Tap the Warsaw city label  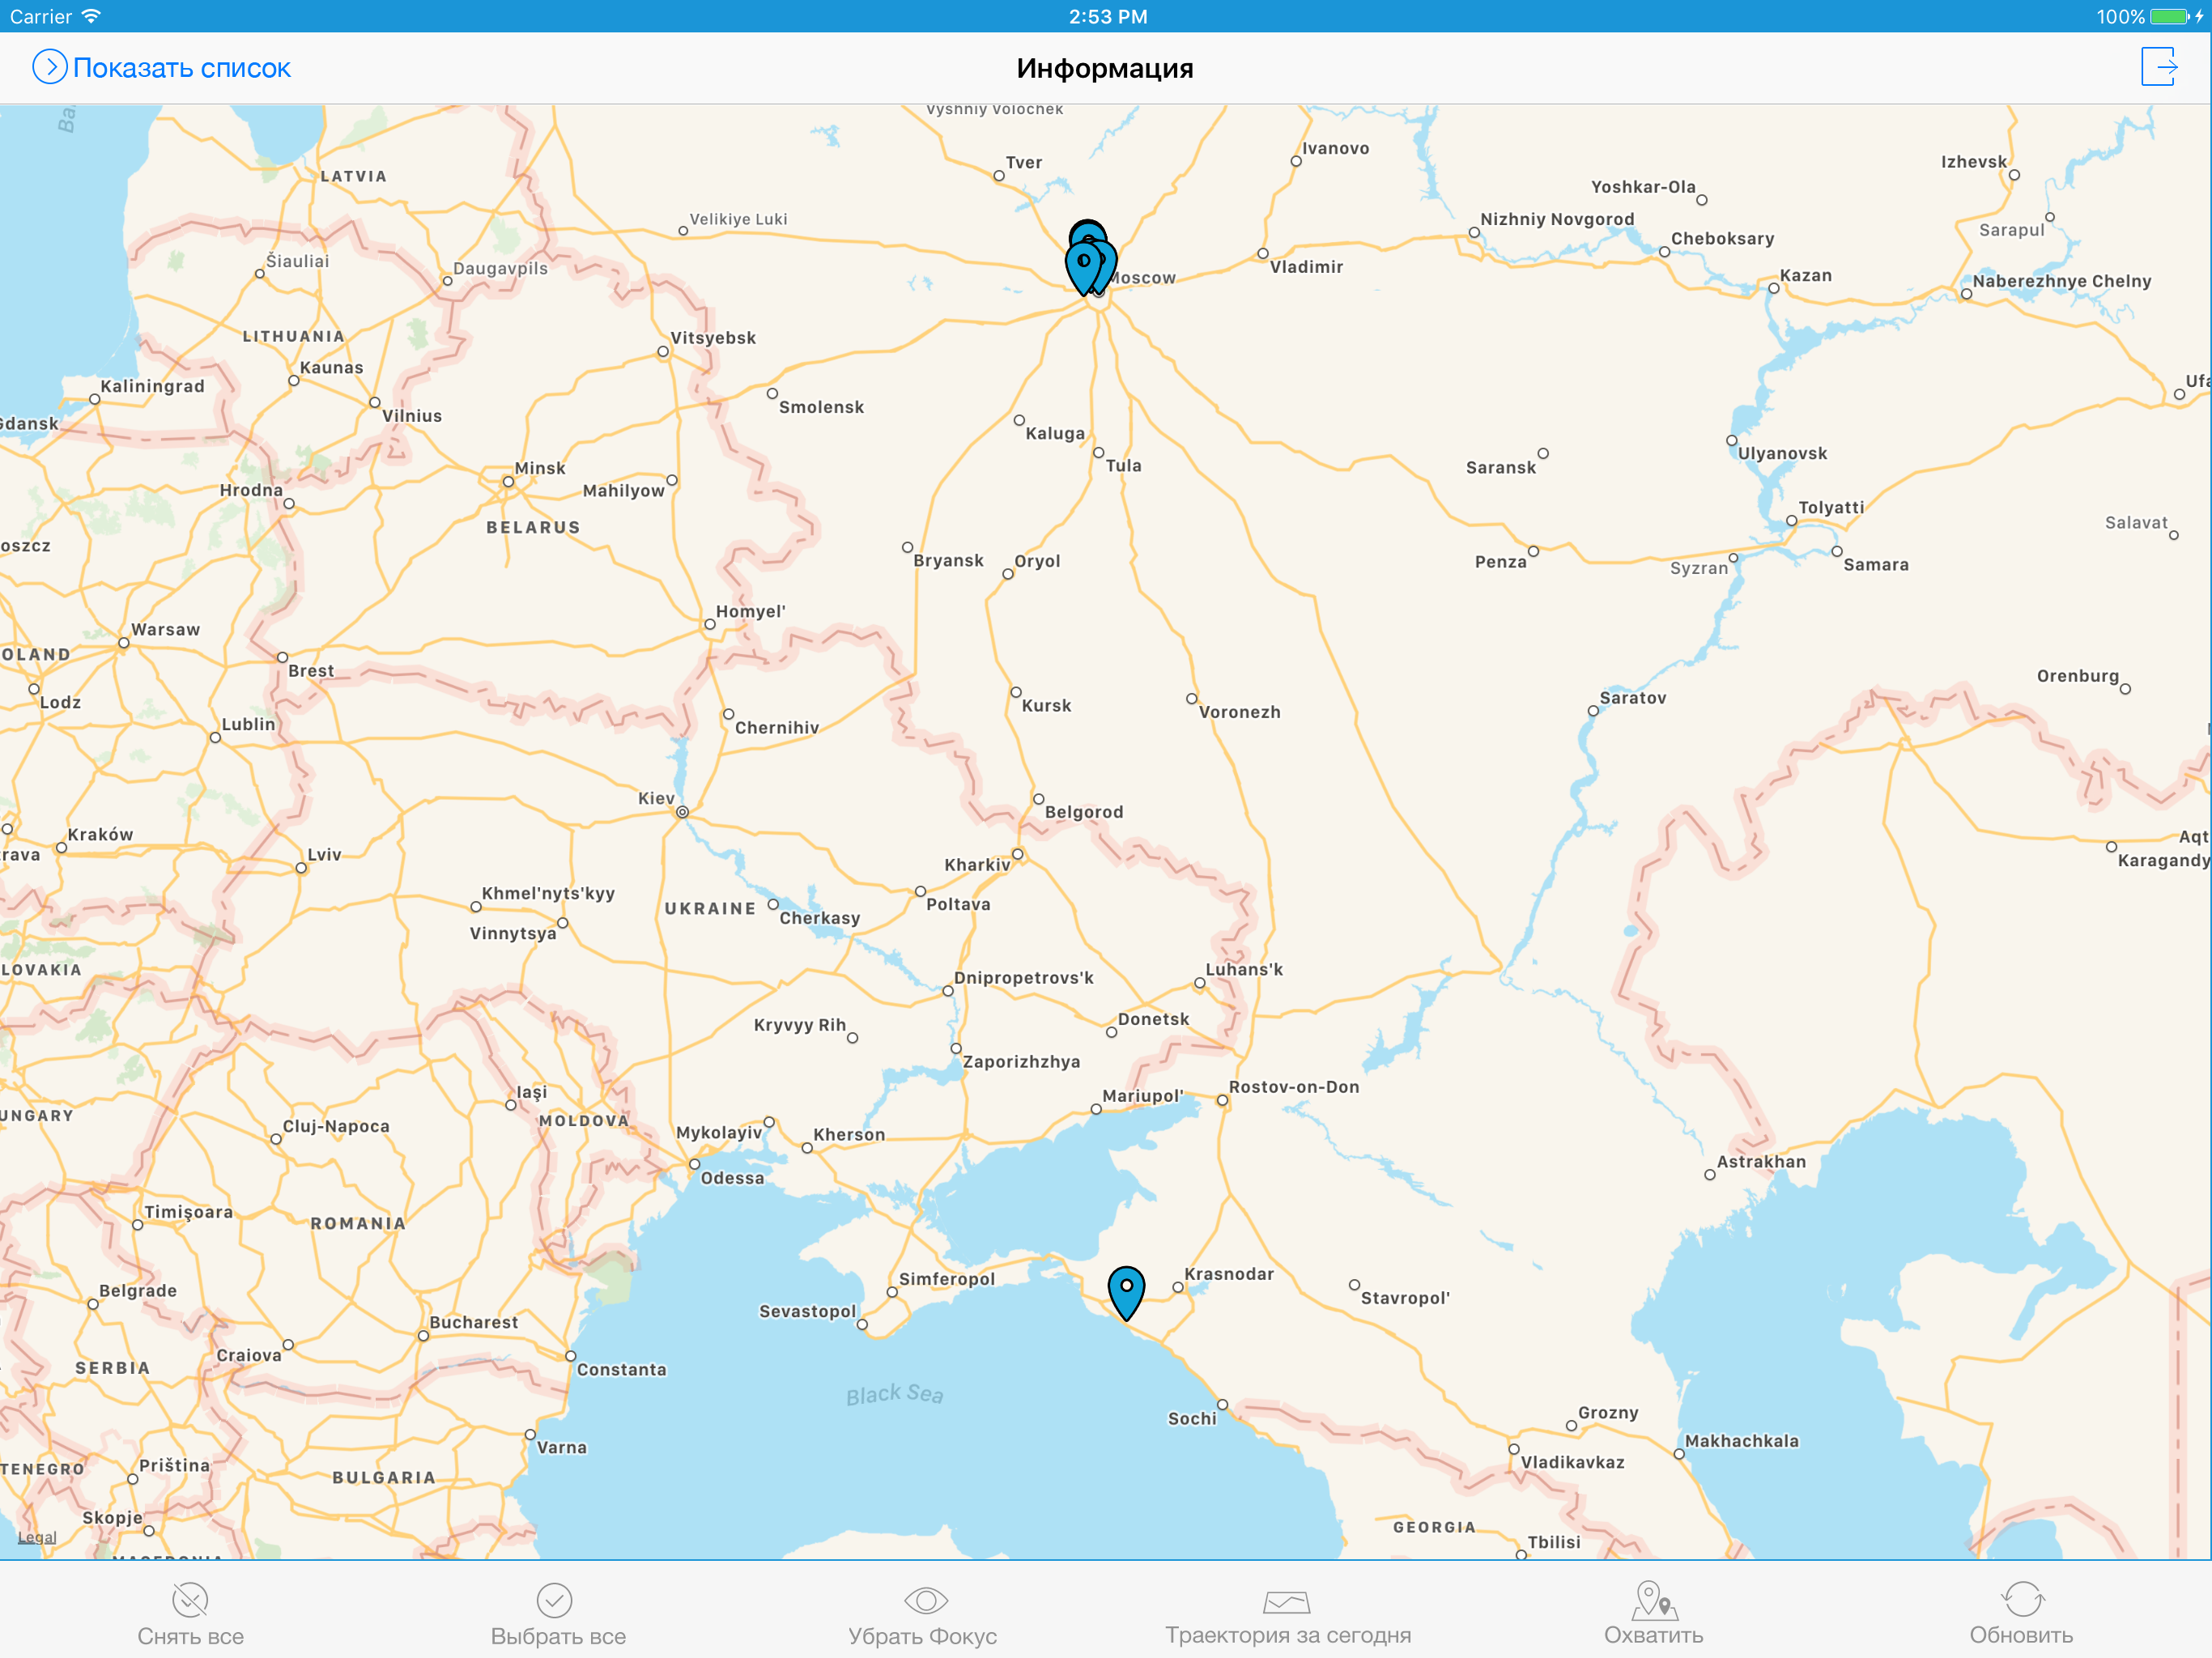click(166, 629)
